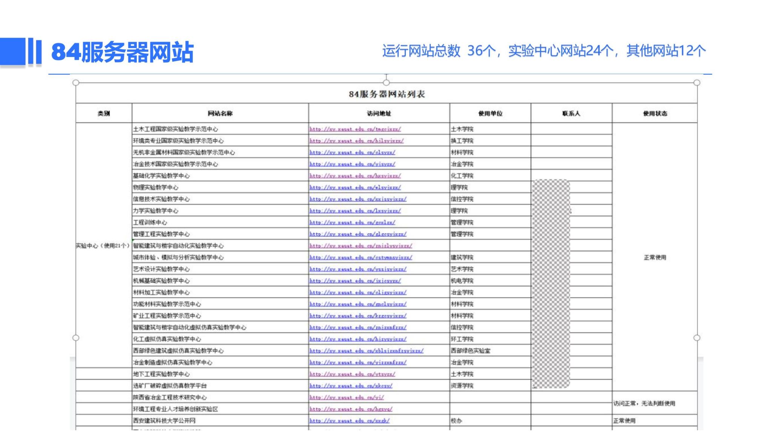Open the 物理实验教学中心 site link

pyautogui.click(x=355, y=187)
